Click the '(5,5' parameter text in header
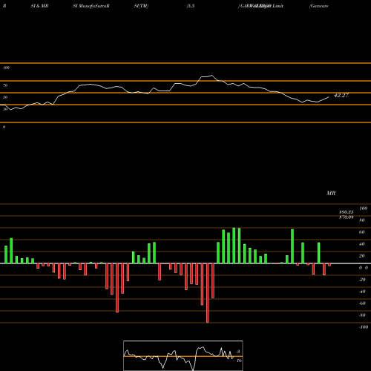 coord(191,6)
